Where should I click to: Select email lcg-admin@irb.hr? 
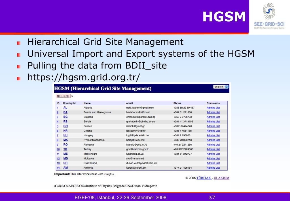point(136,131)
